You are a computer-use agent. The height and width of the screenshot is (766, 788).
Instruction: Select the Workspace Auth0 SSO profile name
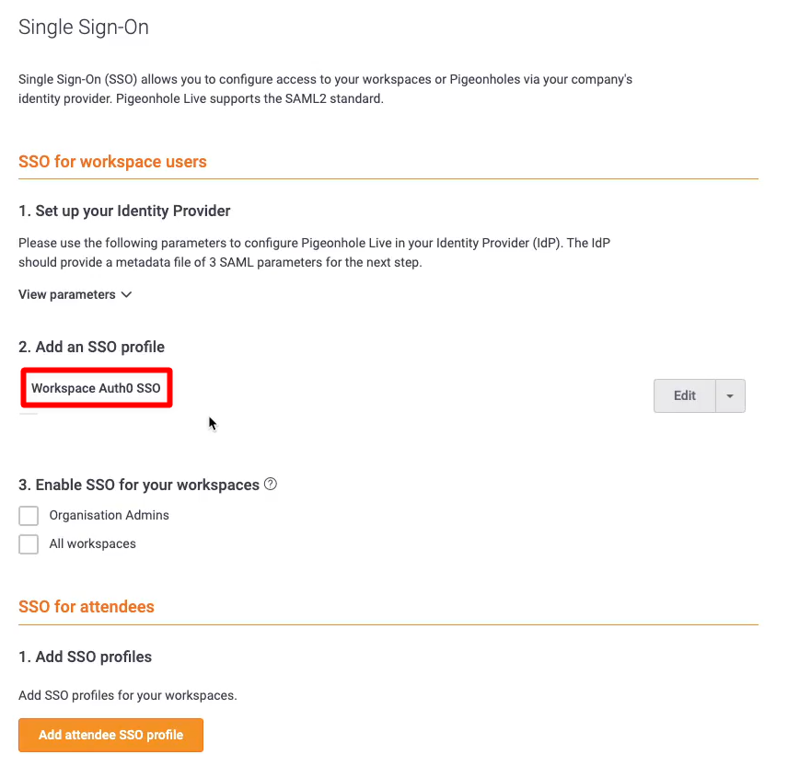tap(96, 388)
